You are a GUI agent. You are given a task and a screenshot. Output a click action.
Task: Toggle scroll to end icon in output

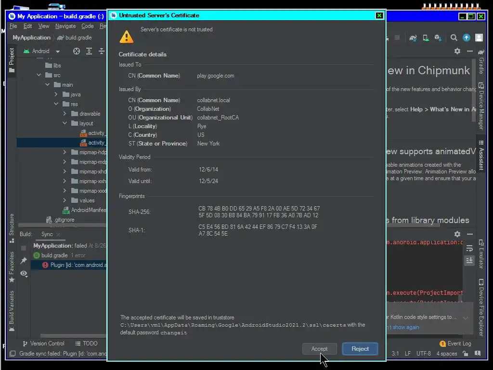click(469, 260)
